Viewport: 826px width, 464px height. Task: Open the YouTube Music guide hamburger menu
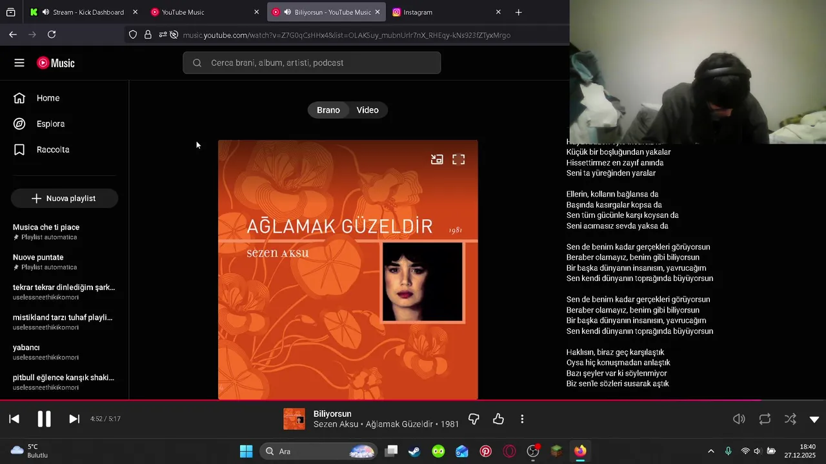tap(19, 63)
